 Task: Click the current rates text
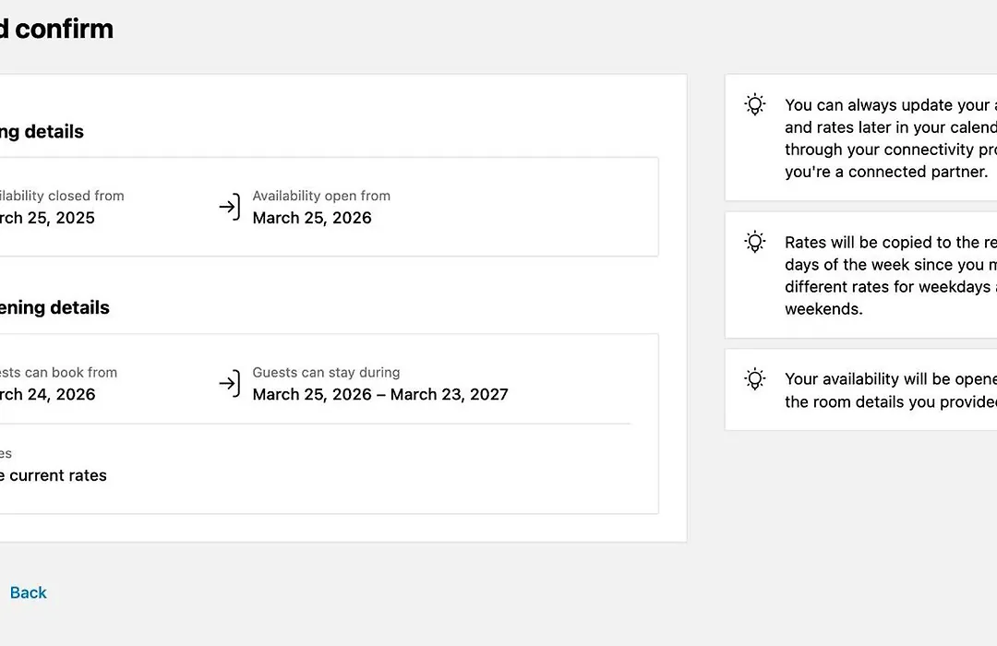pos(54,475)
